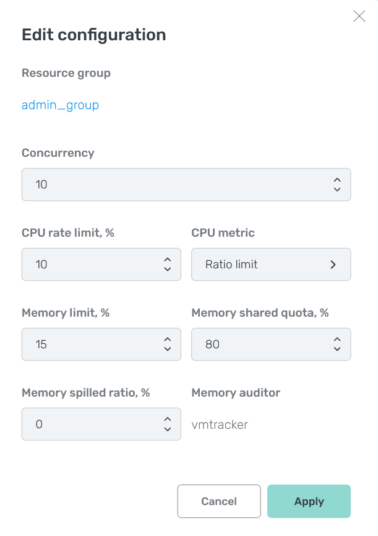This screenshot has height=536, width=378.
Task: Apply the configuration changes
Action: coord(309,501)
